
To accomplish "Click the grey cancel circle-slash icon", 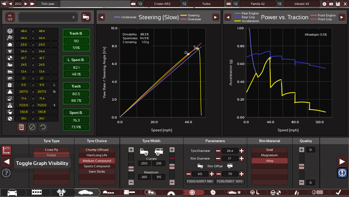I will pyautogui.click(x=32, y=127).
